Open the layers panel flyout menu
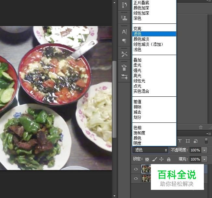 click(209, 134)
